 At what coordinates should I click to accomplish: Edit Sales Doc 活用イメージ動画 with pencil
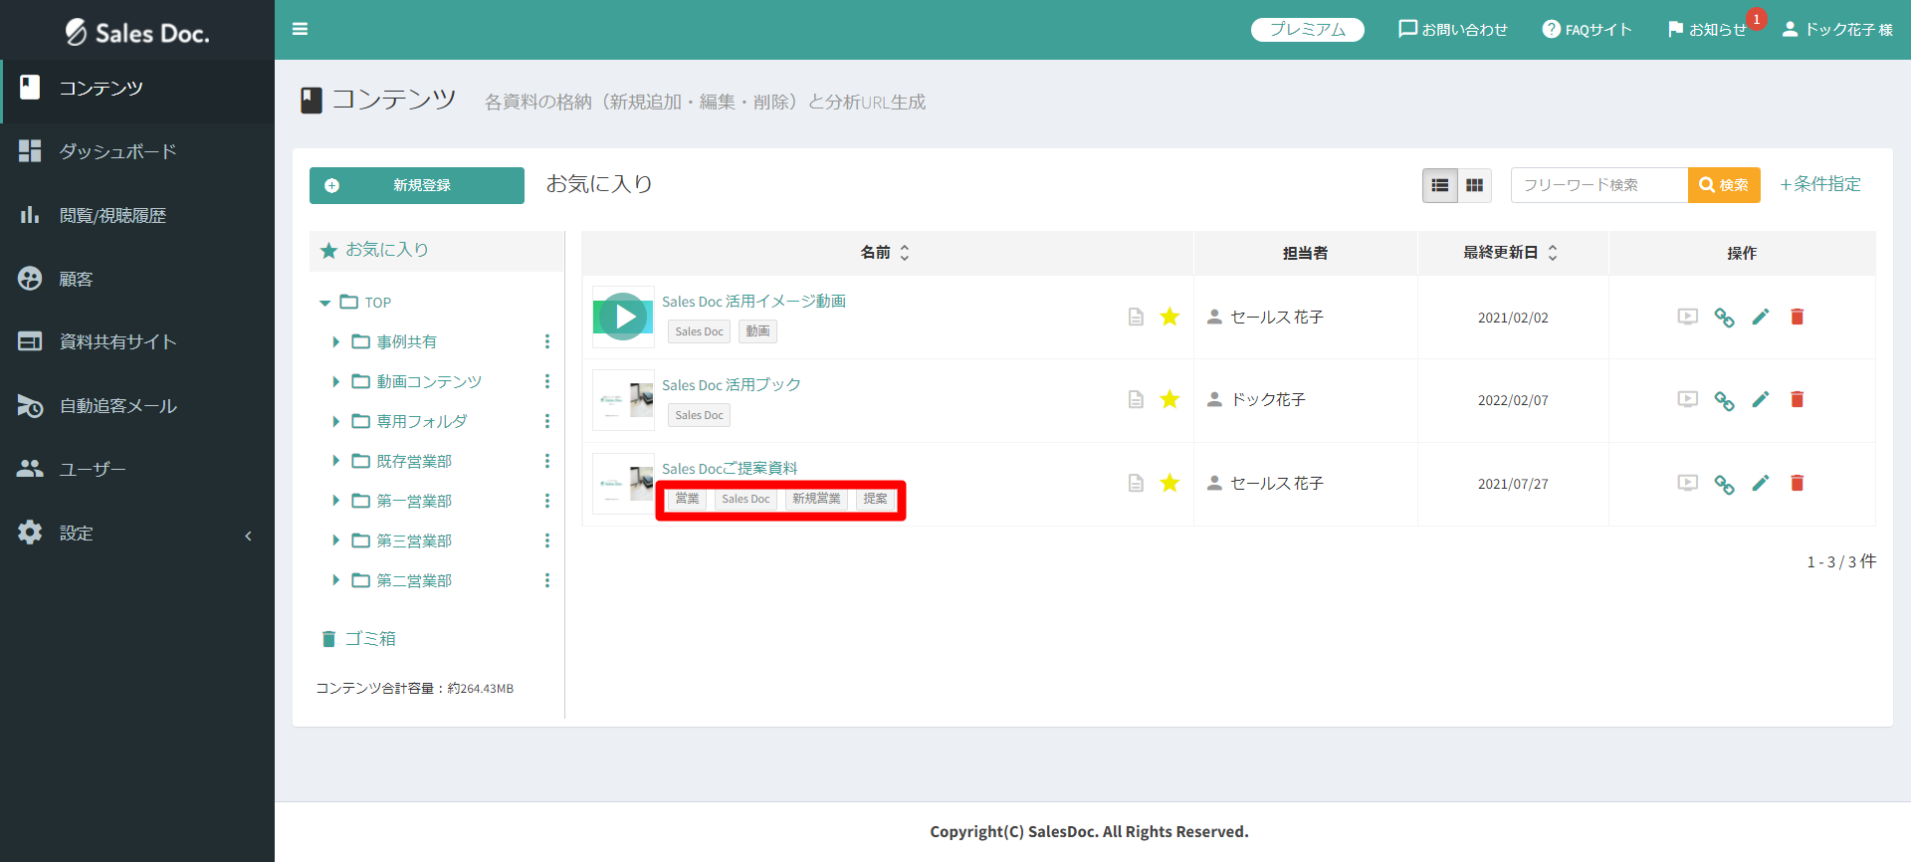point(1761,317)
